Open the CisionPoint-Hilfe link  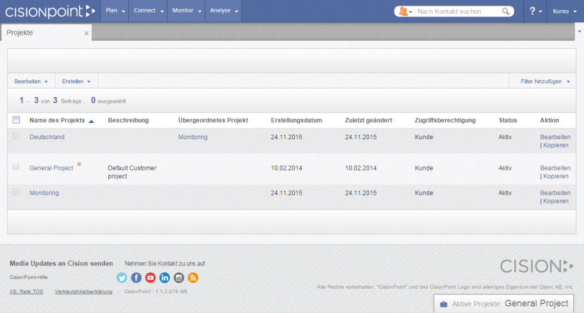29,277
